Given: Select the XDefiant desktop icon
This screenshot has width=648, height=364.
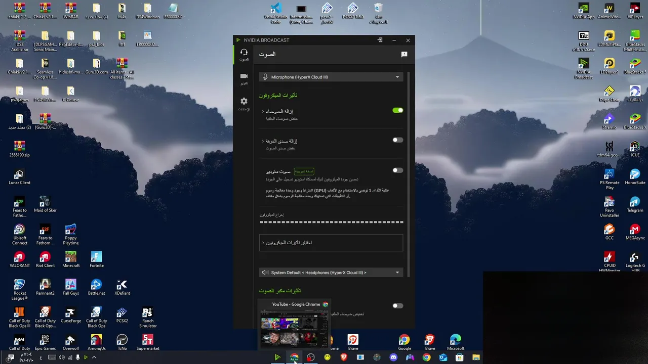Looking at the screenshot, I should (x=122, y=287).
